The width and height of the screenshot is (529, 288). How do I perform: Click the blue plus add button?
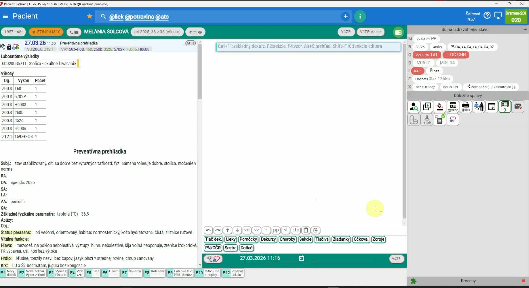345,16
